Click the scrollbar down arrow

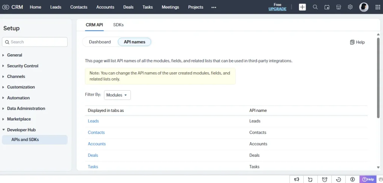pyautogui.click(x=379, y=167)
